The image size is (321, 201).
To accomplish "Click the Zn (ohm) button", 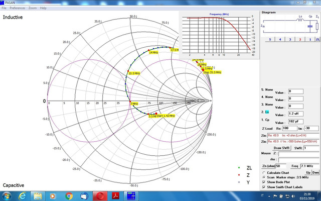I will (x=268, y=166).
